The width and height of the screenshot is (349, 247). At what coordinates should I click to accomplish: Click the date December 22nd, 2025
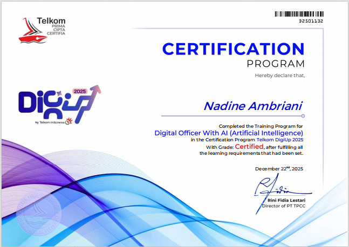(x=279, y=169)
